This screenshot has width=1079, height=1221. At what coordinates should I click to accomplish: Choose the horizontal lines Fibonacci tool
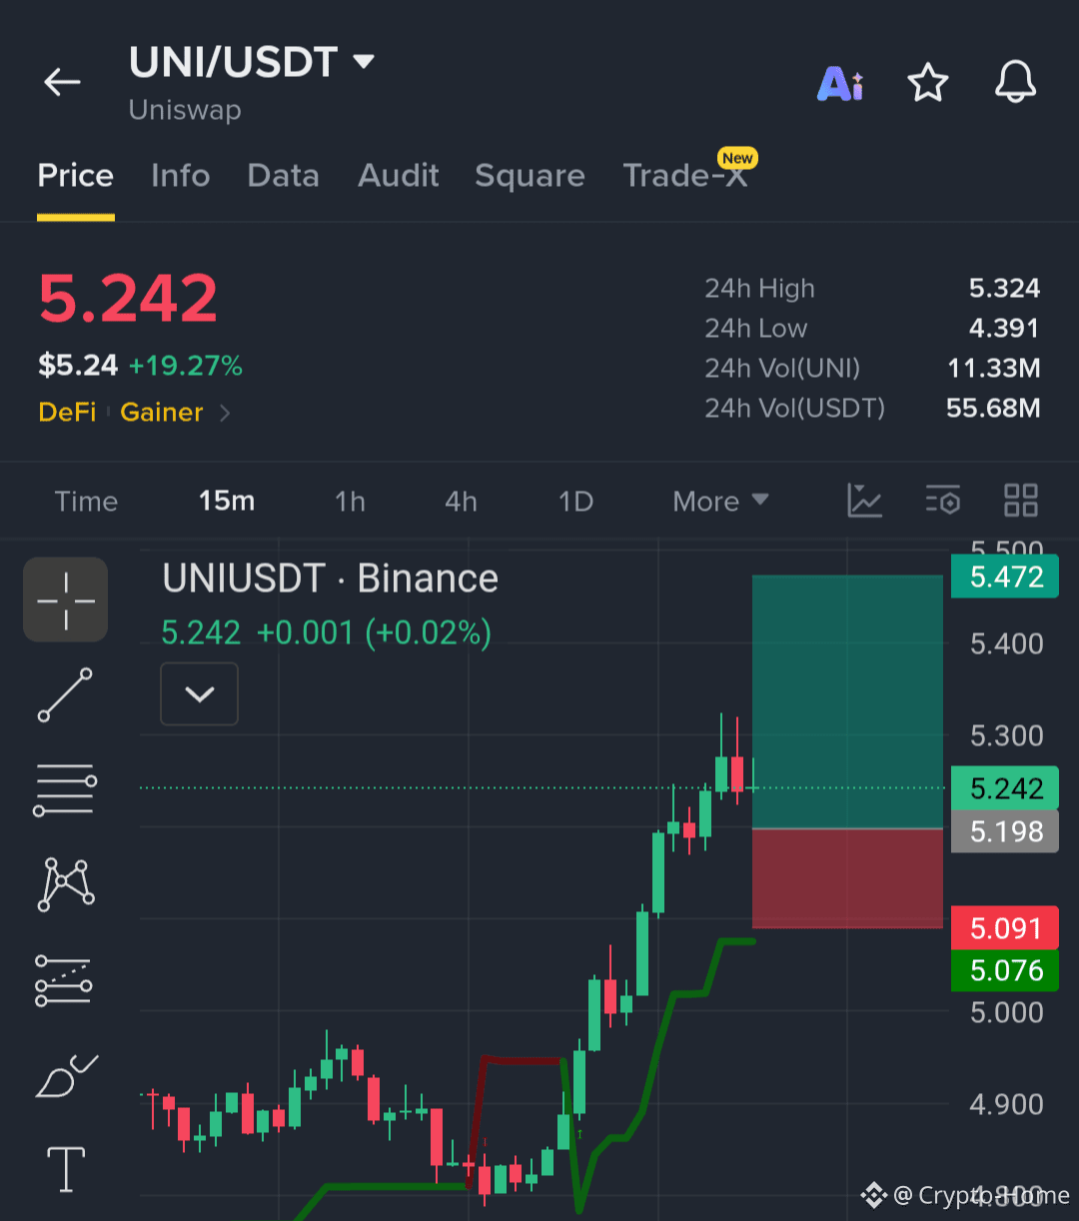tap(66, 789)
